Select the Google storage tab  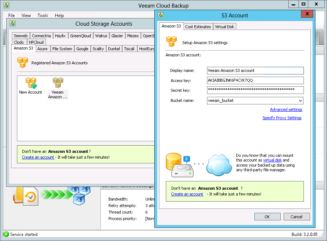[x=82, y=49]
